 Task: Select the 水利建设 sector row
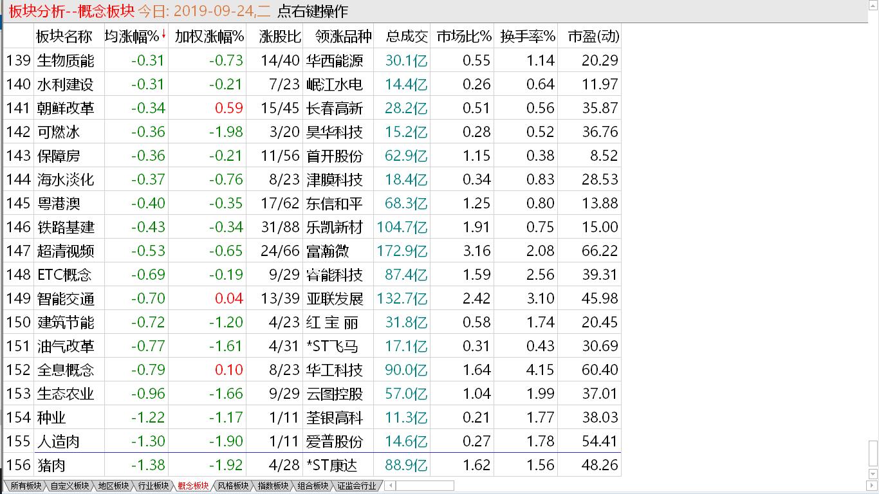(x=312, y=84)
